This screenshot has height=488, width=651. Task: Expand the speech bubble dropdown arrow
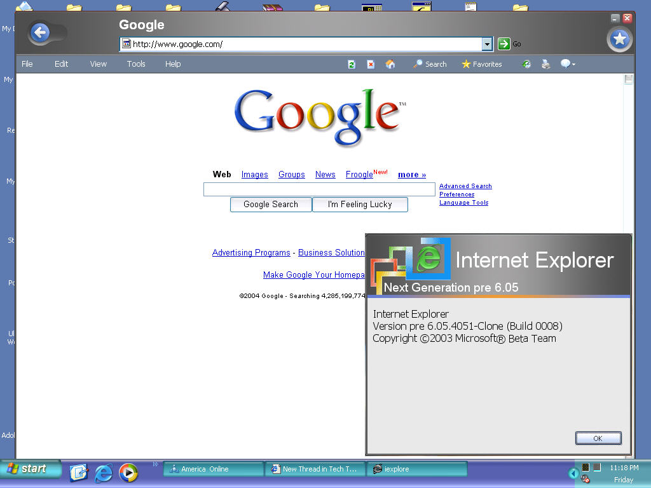574,64
